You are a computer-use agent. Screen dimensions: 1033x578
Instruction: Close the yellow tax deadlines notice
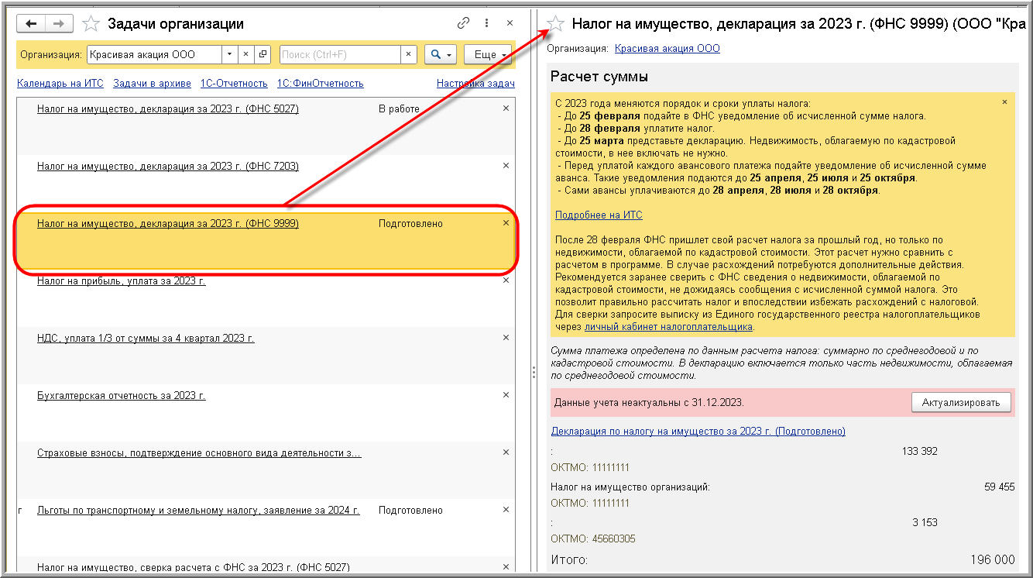point(1005,102)
